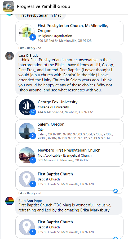Open Beth Ann Pope's rainbow flag avatar

pyautogui.click(x=10, y=201)
